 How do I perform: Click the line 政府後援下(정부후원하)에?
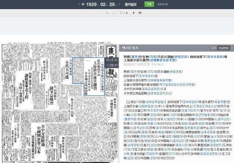point(140,76)
